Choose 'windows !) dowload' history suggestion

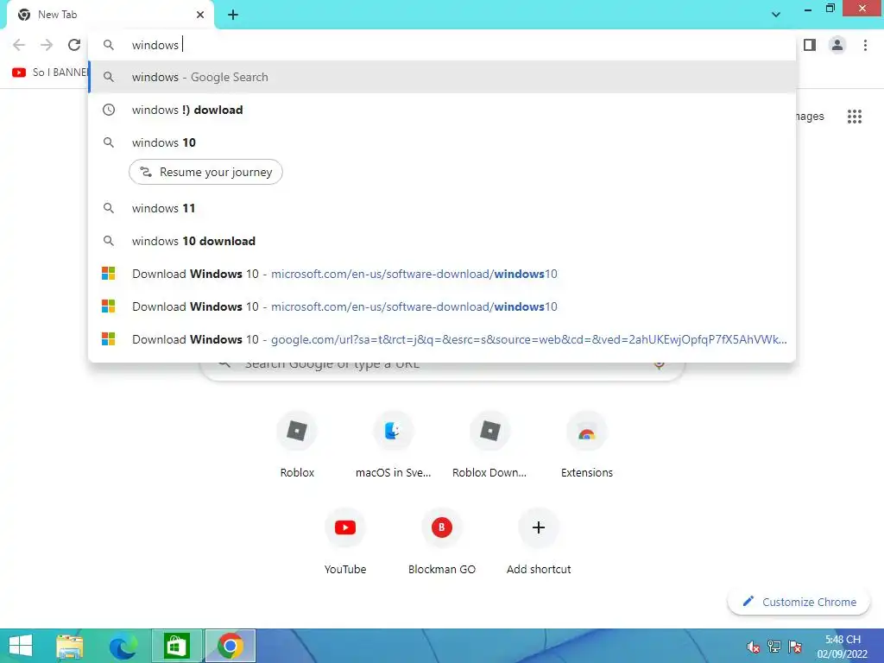tap(442, 110)
